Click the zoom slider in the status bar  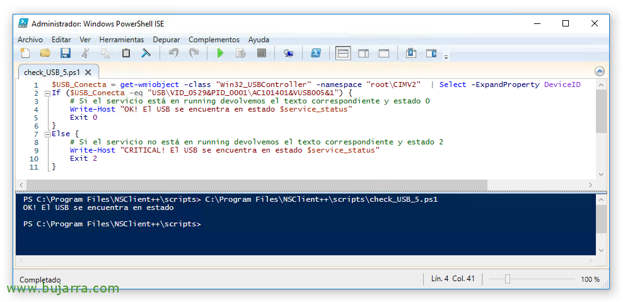coord(508,279)
